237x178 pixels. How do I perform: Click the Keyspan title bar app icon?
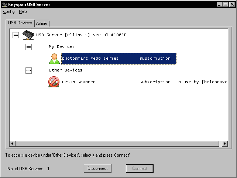4,4
